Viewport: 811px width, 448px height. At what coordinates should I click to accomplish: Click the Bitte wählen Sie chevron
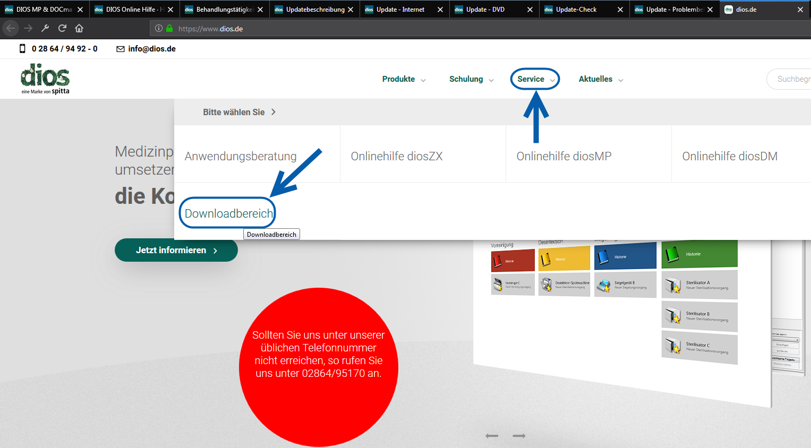pos(274,112)
